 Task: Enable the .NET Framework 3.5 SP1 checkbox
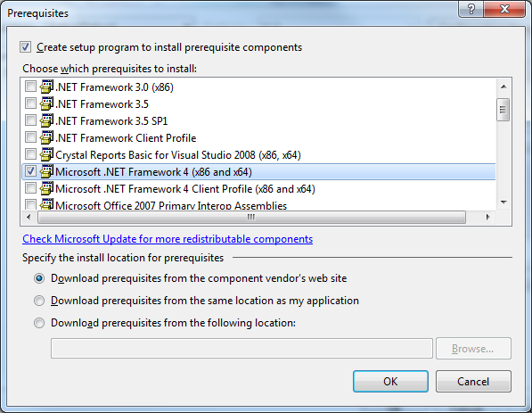[x=30, y=120]
